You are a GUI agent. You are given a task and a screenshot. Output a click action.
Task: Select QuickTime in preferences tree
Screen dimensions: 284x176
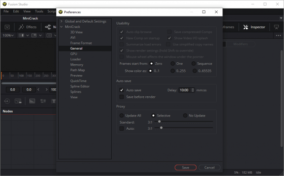78,81
